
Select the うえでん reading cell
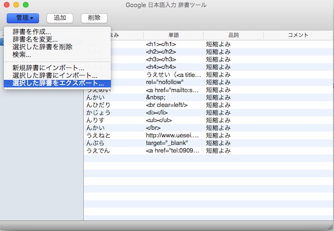[x=98, y=151]
